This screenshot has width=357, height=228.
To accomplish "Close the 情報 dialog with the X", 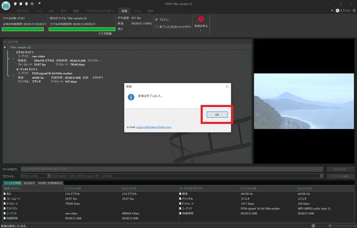I will pos(227,86).
